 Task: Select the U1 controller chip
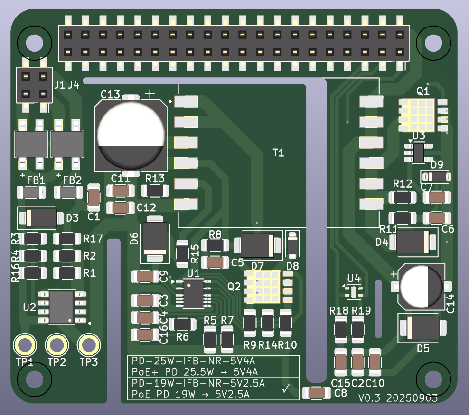point(193,294)
